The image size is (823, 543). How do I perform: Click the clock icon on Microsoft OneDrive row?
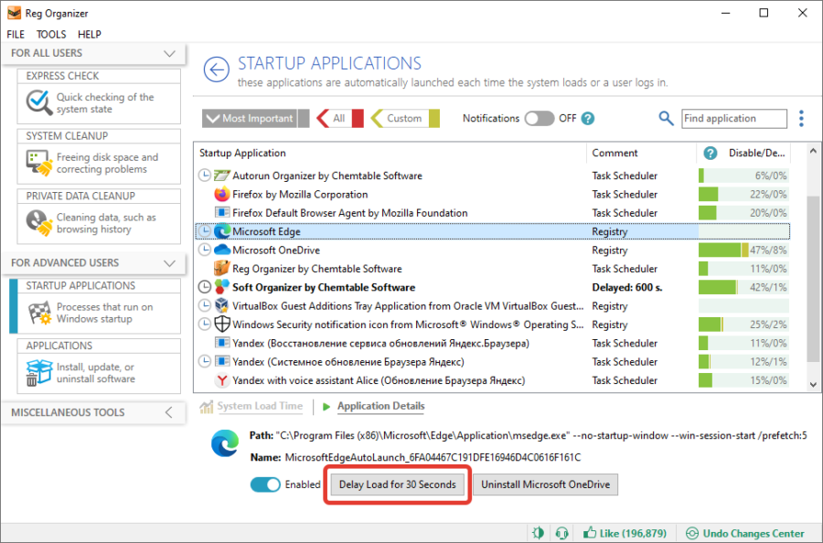point(204,250)
